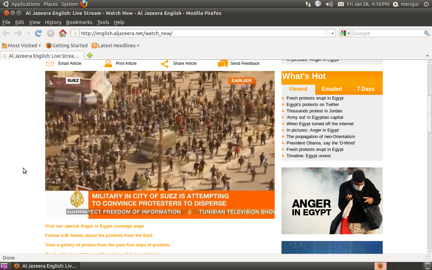The height and width of the screenshot is (270, 432).
Task: Open the Bookmarks menu
Action: click(x=79, y=22)
